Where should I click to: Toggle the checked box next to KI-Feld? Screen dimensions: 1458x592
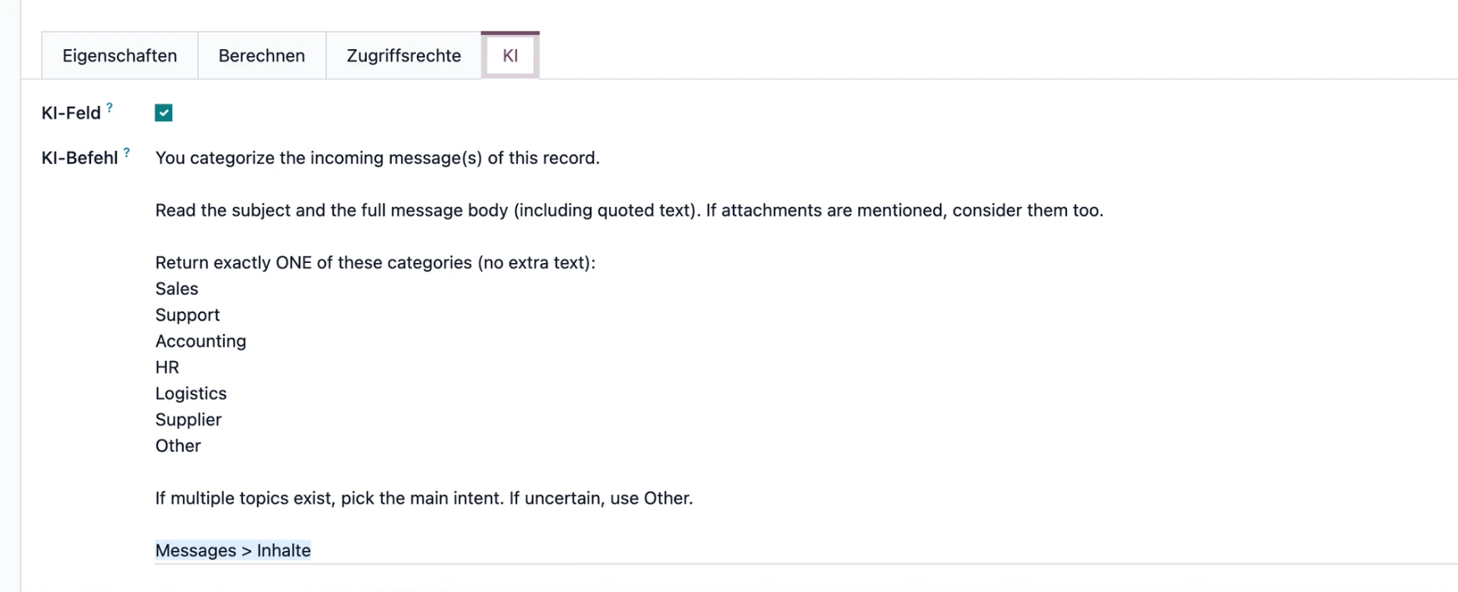[163, 112]
